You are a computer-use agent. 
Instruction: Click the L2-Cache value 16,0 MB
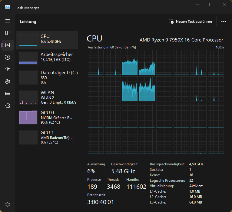coord(196,197)
